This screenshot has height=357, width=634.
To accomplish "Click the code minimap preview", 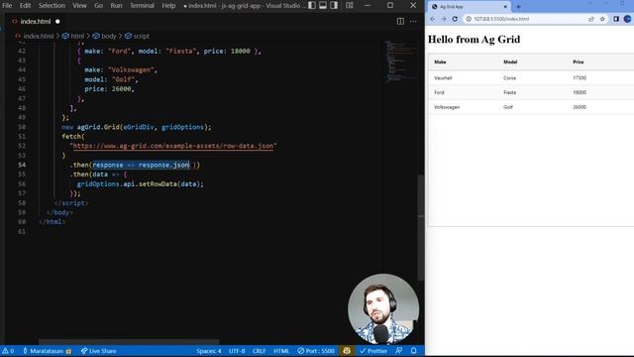I will pos(400,60).
